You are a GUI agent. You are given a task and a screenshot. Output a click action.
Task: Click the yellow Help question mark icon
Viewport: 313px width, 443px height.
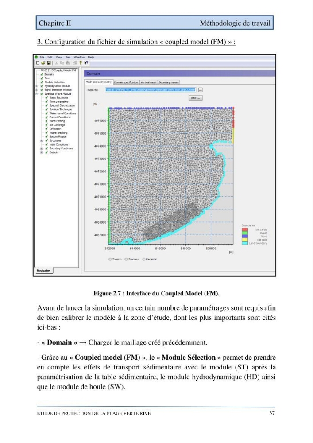[x=81, y=63]
